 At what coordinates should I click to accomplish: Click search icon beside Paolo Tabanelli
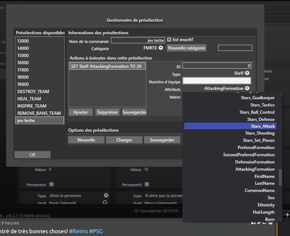105,203
